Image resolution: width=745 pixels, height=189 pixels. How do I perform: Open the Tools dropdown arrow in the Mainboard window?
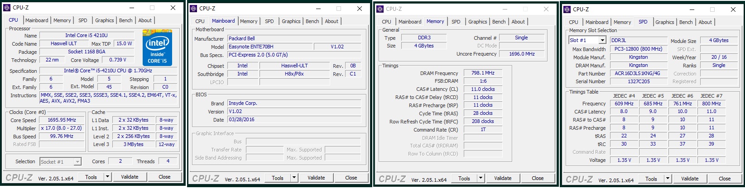pos(294,178)
